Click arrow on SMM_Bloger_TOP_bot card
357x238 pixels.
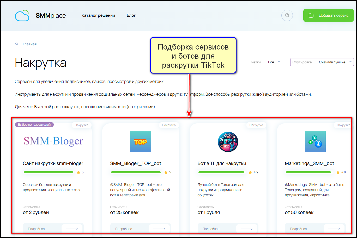pyautogui.click(x=159, y=229)
